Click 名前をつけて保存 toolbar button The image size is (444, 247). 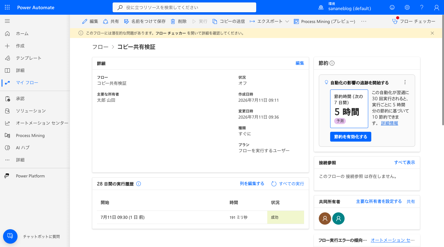pyautogui.click(x=145, y=21)
